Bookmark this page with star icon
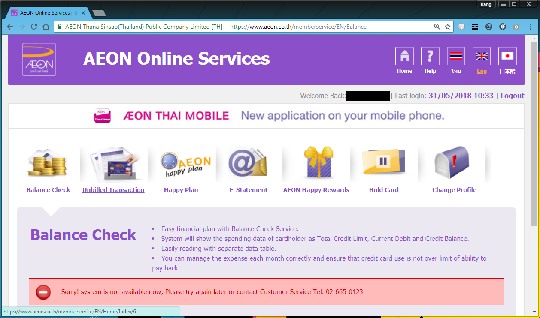The width and height of the screenshot is (540, 318). (x=448, y=27)
